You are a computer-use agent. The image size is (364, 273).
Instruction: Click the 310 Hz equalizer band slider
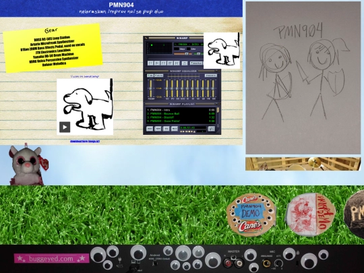coord(177,88)
